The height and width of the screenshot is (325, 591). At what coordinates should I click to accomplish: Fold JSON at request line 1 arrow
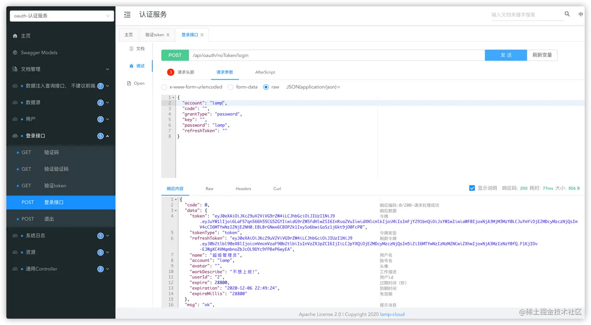coord(174,98)
